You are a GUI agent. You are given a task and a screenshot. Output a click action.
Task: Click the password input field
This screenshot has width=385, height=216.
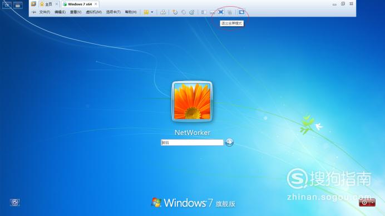192,143
